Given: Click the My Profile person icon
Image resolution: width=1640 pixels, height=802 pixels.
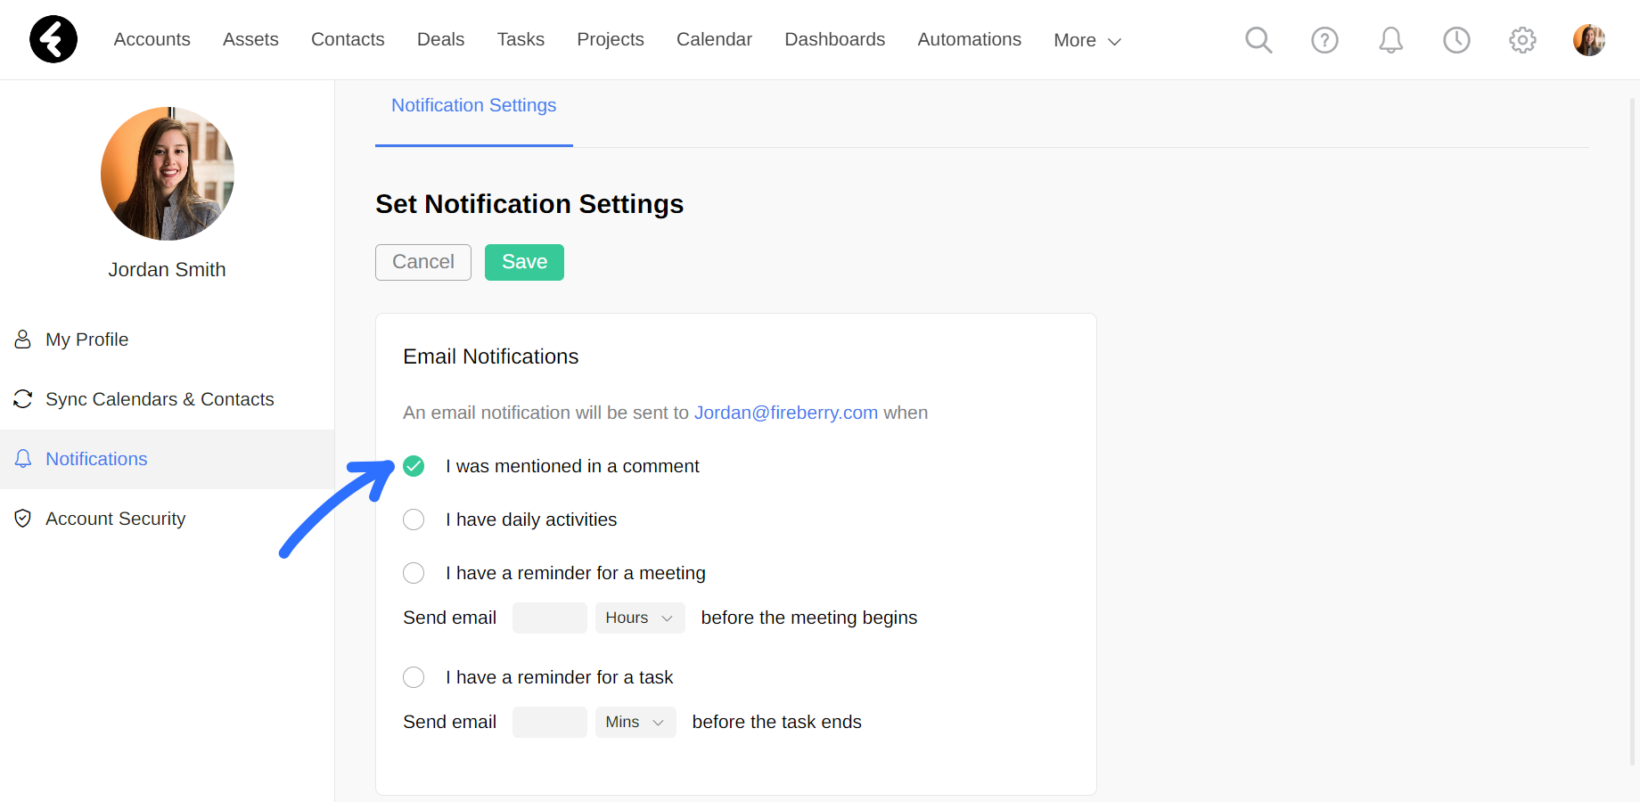Looking at the screenshot, I should [x=23, y=340].
